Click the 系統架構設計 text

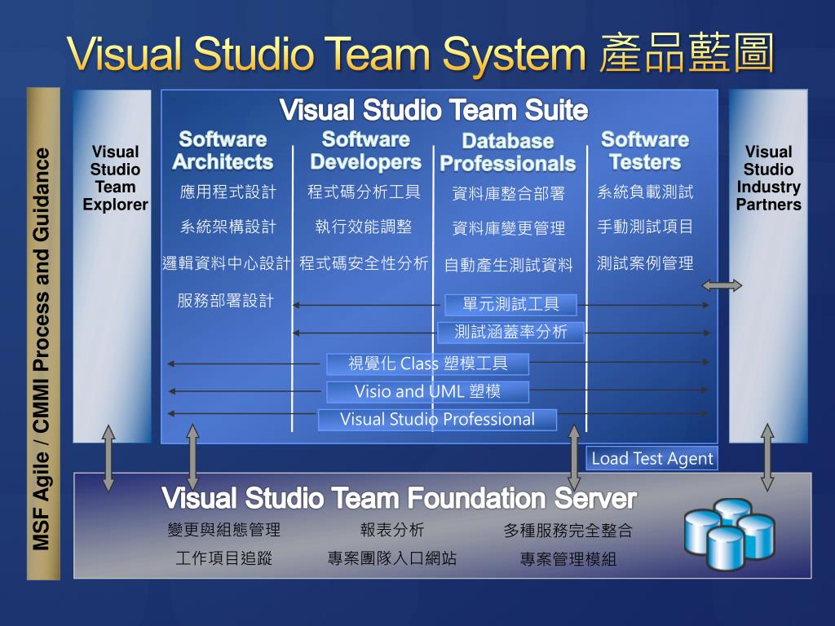tap(228, 227)
